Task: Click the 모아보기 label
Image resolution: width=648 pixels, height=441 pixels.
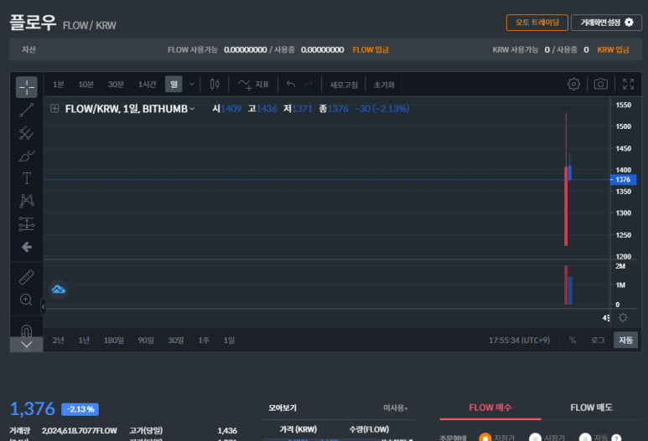Action: 283,408
